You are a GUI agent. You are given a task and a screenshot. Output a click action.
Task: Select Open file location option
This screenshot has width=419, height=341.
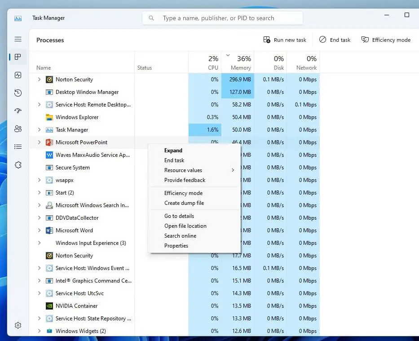[x=185, y=226]
